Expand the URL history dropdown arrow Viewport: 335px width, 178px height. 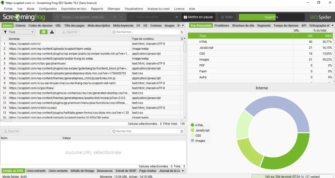(121, 17)
